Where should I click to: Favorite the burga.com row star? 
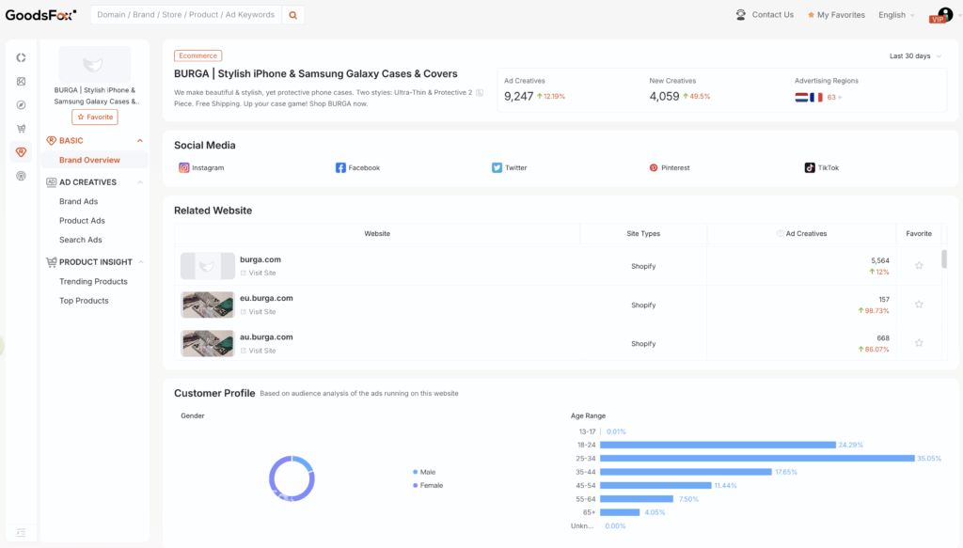tap(919, 266)
